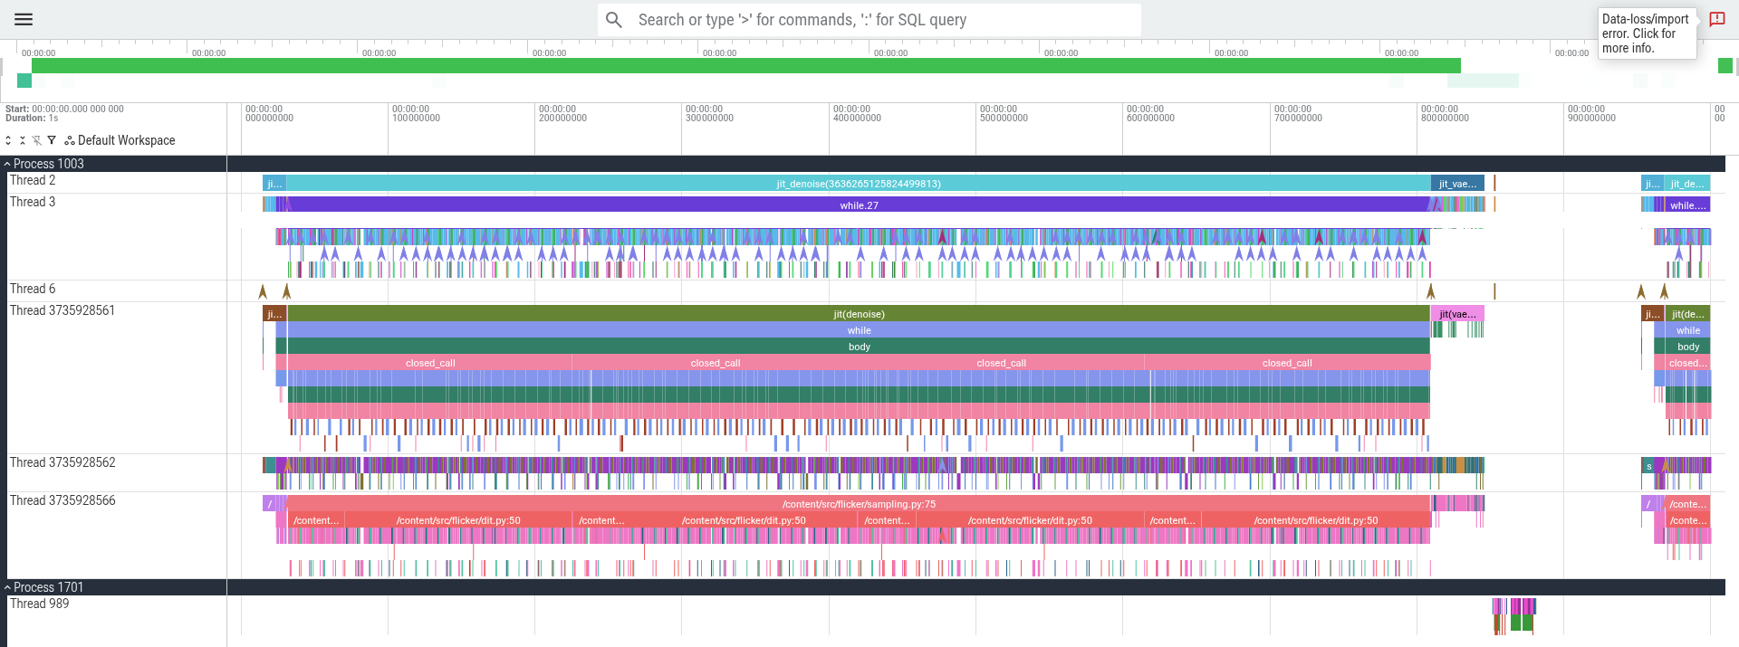This screenshot has height=647, width=1739.
Task: Click the Thread 6 marker near 800000000
Action: [x=1431, y=291]
